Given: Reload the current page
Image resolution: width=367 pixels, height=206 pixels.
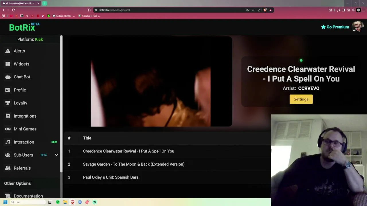Looking at the screenshot, I should click(13, 10).
